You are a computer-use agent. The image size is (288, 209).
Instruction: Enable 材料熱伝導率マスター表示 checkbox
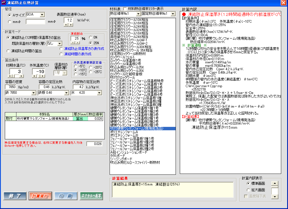125,9
